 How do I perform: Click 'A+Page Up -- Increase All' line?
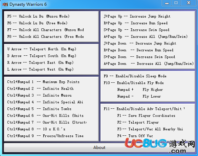pos(146,37)
